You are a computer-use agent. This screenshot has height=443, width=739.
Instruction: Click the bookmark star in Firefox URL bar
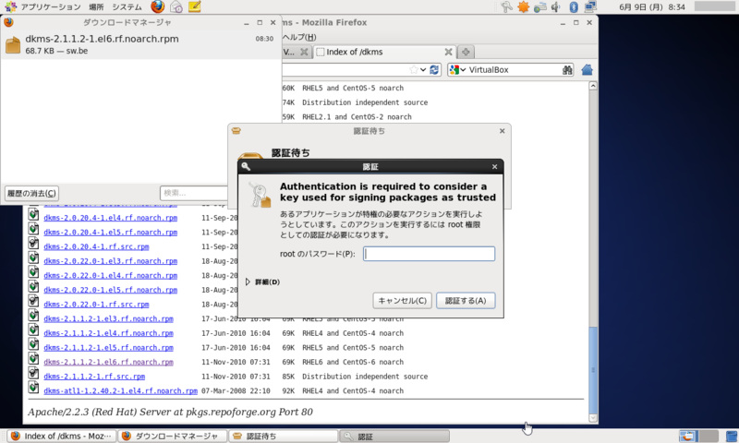pos(413,69)
